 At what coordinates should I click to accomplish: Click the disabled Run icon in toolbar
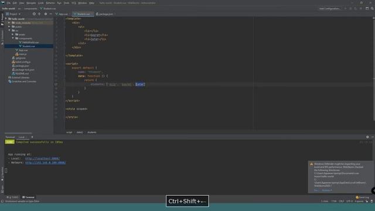click(x=345, y=9)
